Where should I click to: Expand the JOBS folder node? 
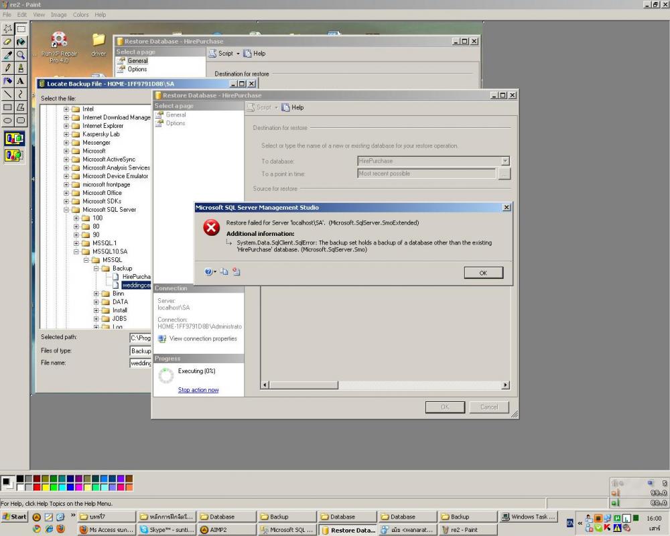point(96,319)
